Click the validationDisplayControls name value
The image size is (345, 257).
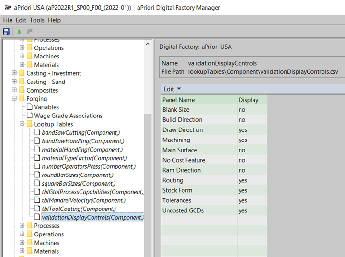click(x=222, y=63)
